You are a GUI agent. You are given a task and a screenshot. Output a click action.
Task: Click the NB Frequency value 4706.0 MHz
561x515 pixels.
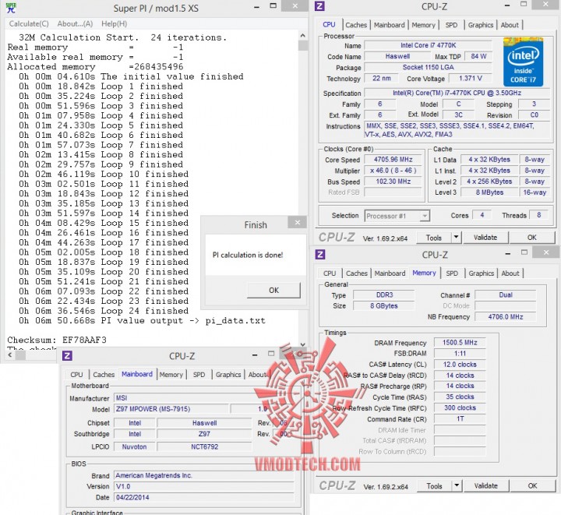click(505, 317)
